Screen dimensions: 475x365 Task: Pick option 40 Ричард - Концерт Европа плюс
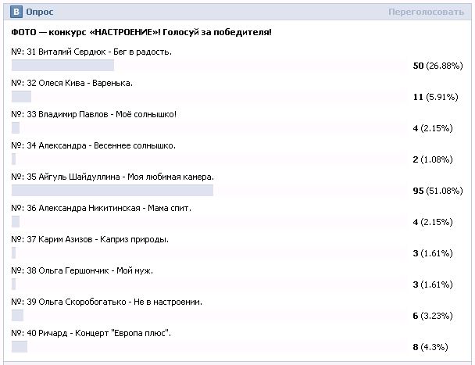[x=92, y=333]
